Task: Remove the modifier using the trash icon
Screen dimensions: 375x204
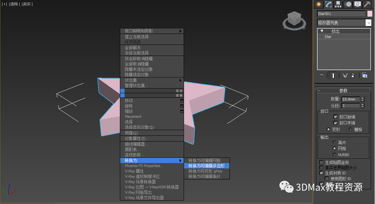Action: pos(354,75)
